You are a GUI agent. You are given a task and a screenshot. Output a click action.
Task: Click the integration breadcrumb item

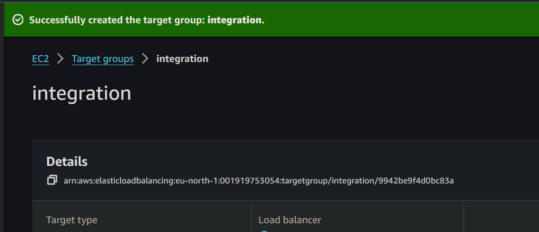tap(182, 59)
